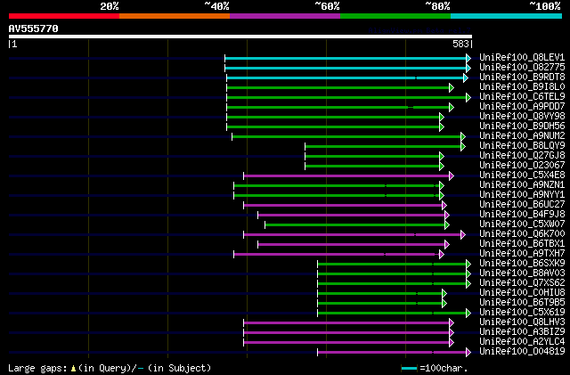The height and width of the screenshot is (375, 570).
Task: Click the green alignment bar for B6SXK9
Action: (392, 265)
